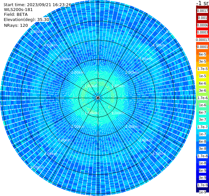Select the 1.7e-8 colorbar value

pos(203,156)
